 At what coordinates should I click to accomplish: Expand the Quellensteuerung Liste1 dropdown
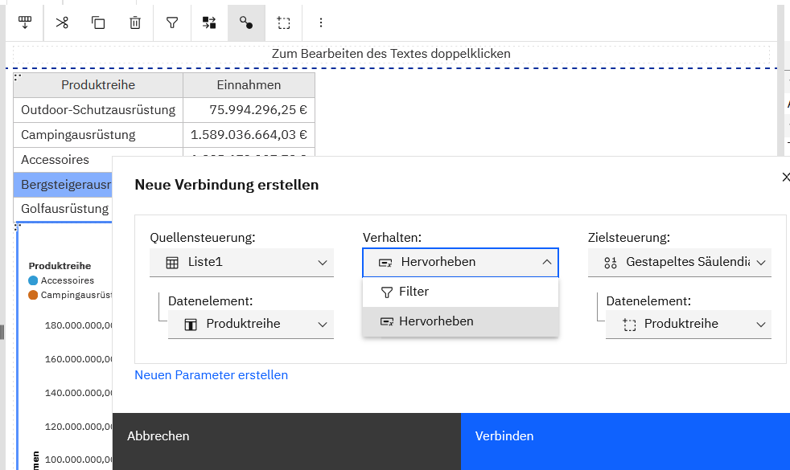tap(241, 262)
